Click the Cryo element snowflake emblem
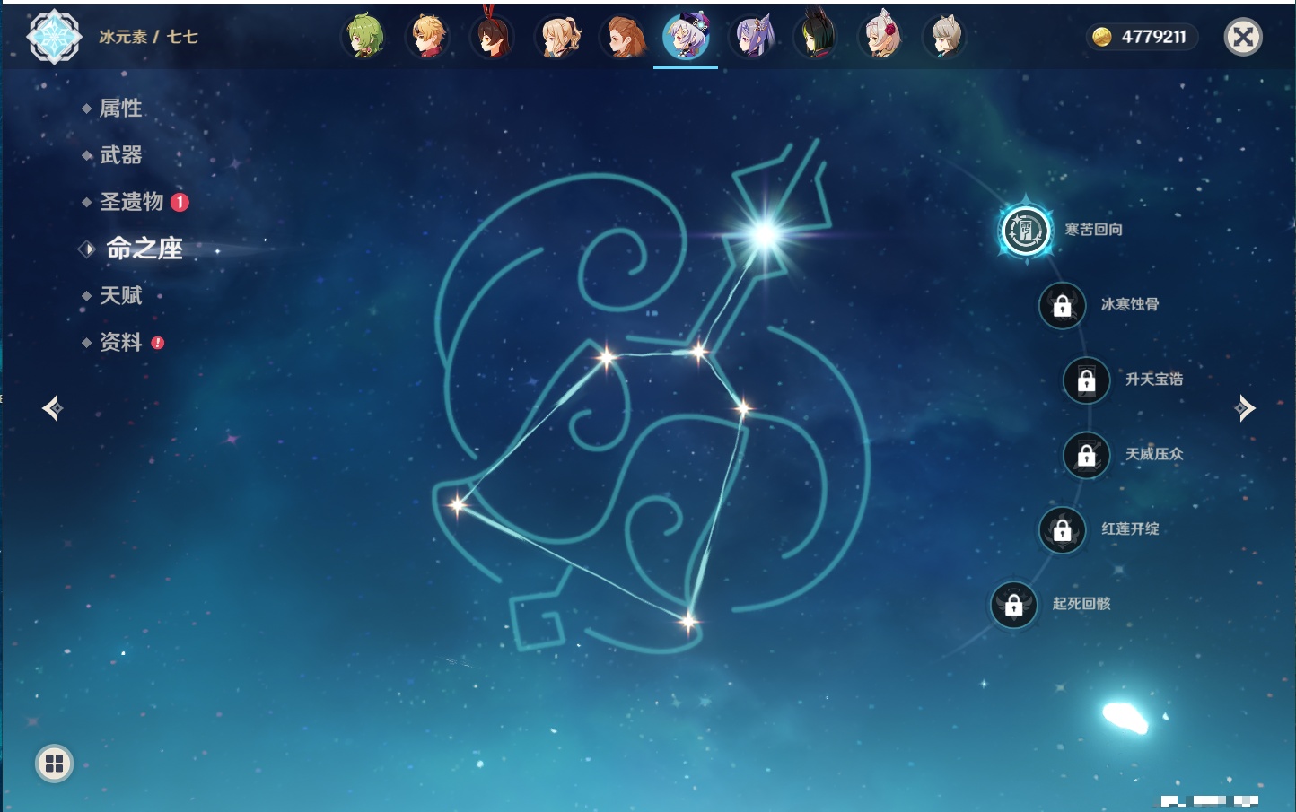Viewport: 1296px width, 812px height. [x=54, y=37]
